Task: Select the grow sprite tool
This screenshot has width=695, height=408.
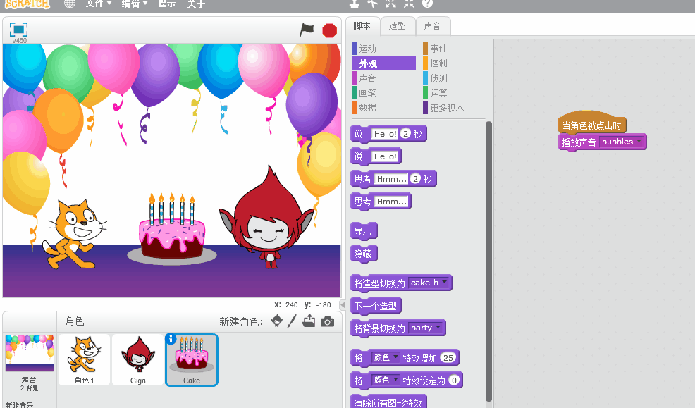Action: [x=390, y=4]
